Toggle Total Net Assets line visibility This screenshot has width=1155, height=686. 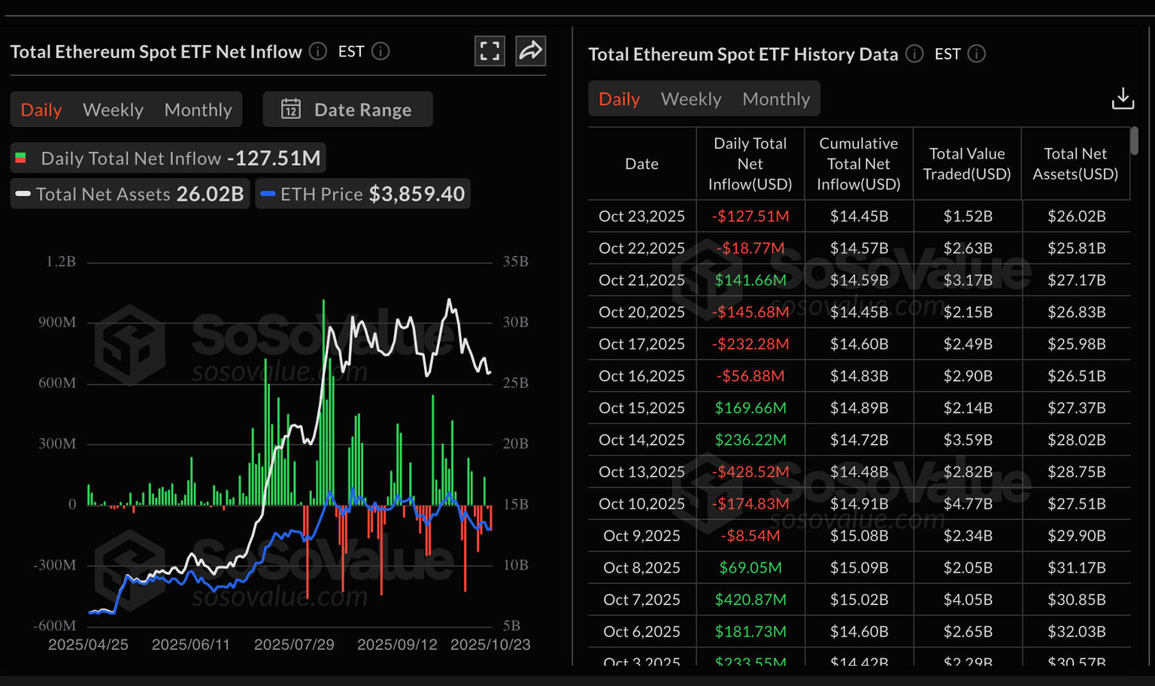coord(130,194)
